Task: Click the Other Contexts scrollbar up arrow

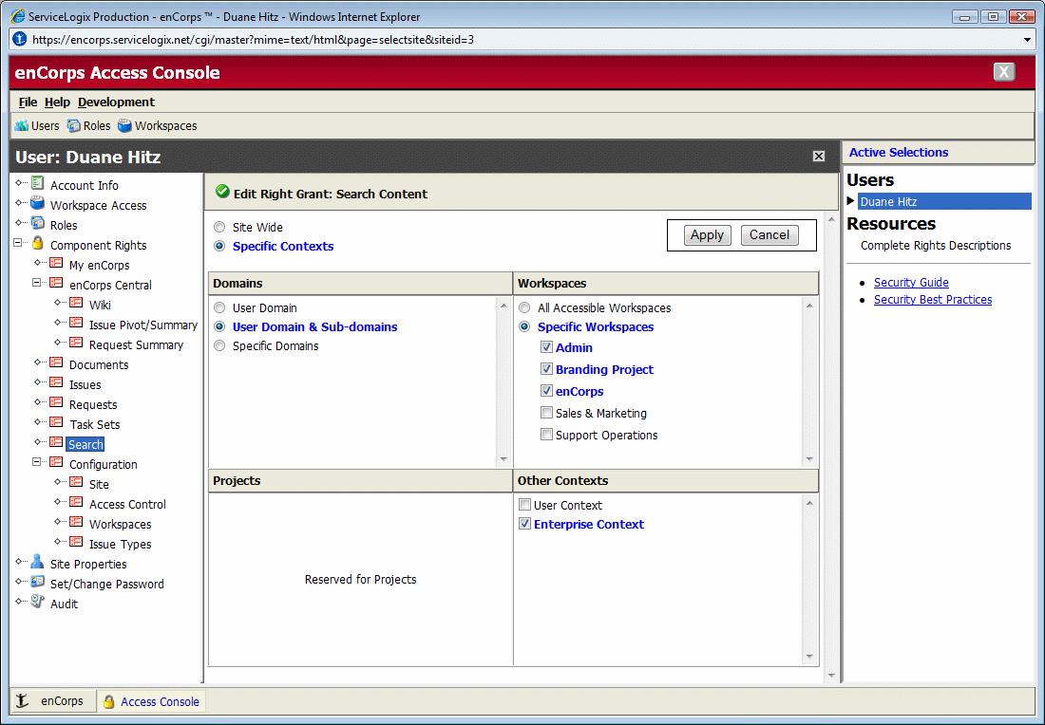Action: [x=809, y=503]
